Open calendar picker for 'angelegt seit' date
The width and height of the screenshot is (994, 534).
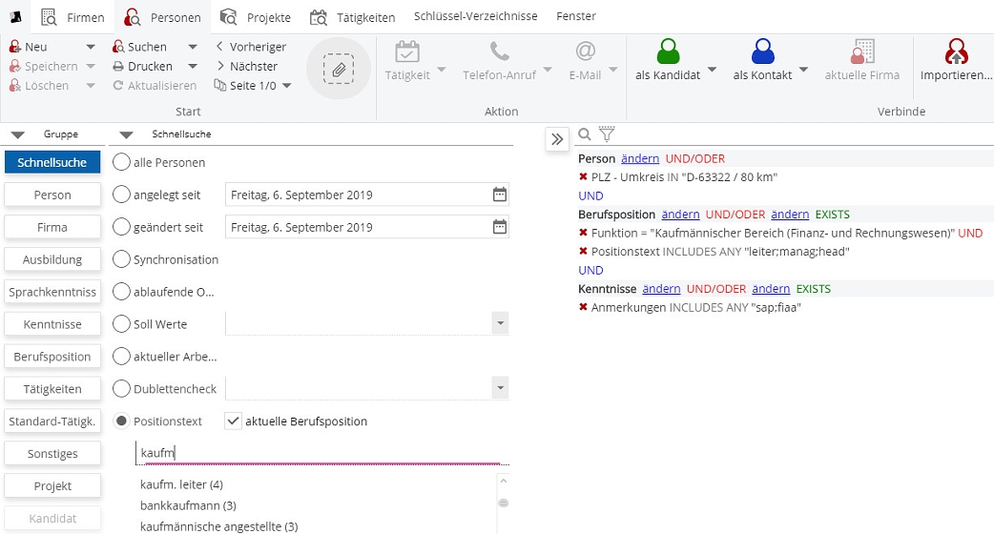click(499, 195)
